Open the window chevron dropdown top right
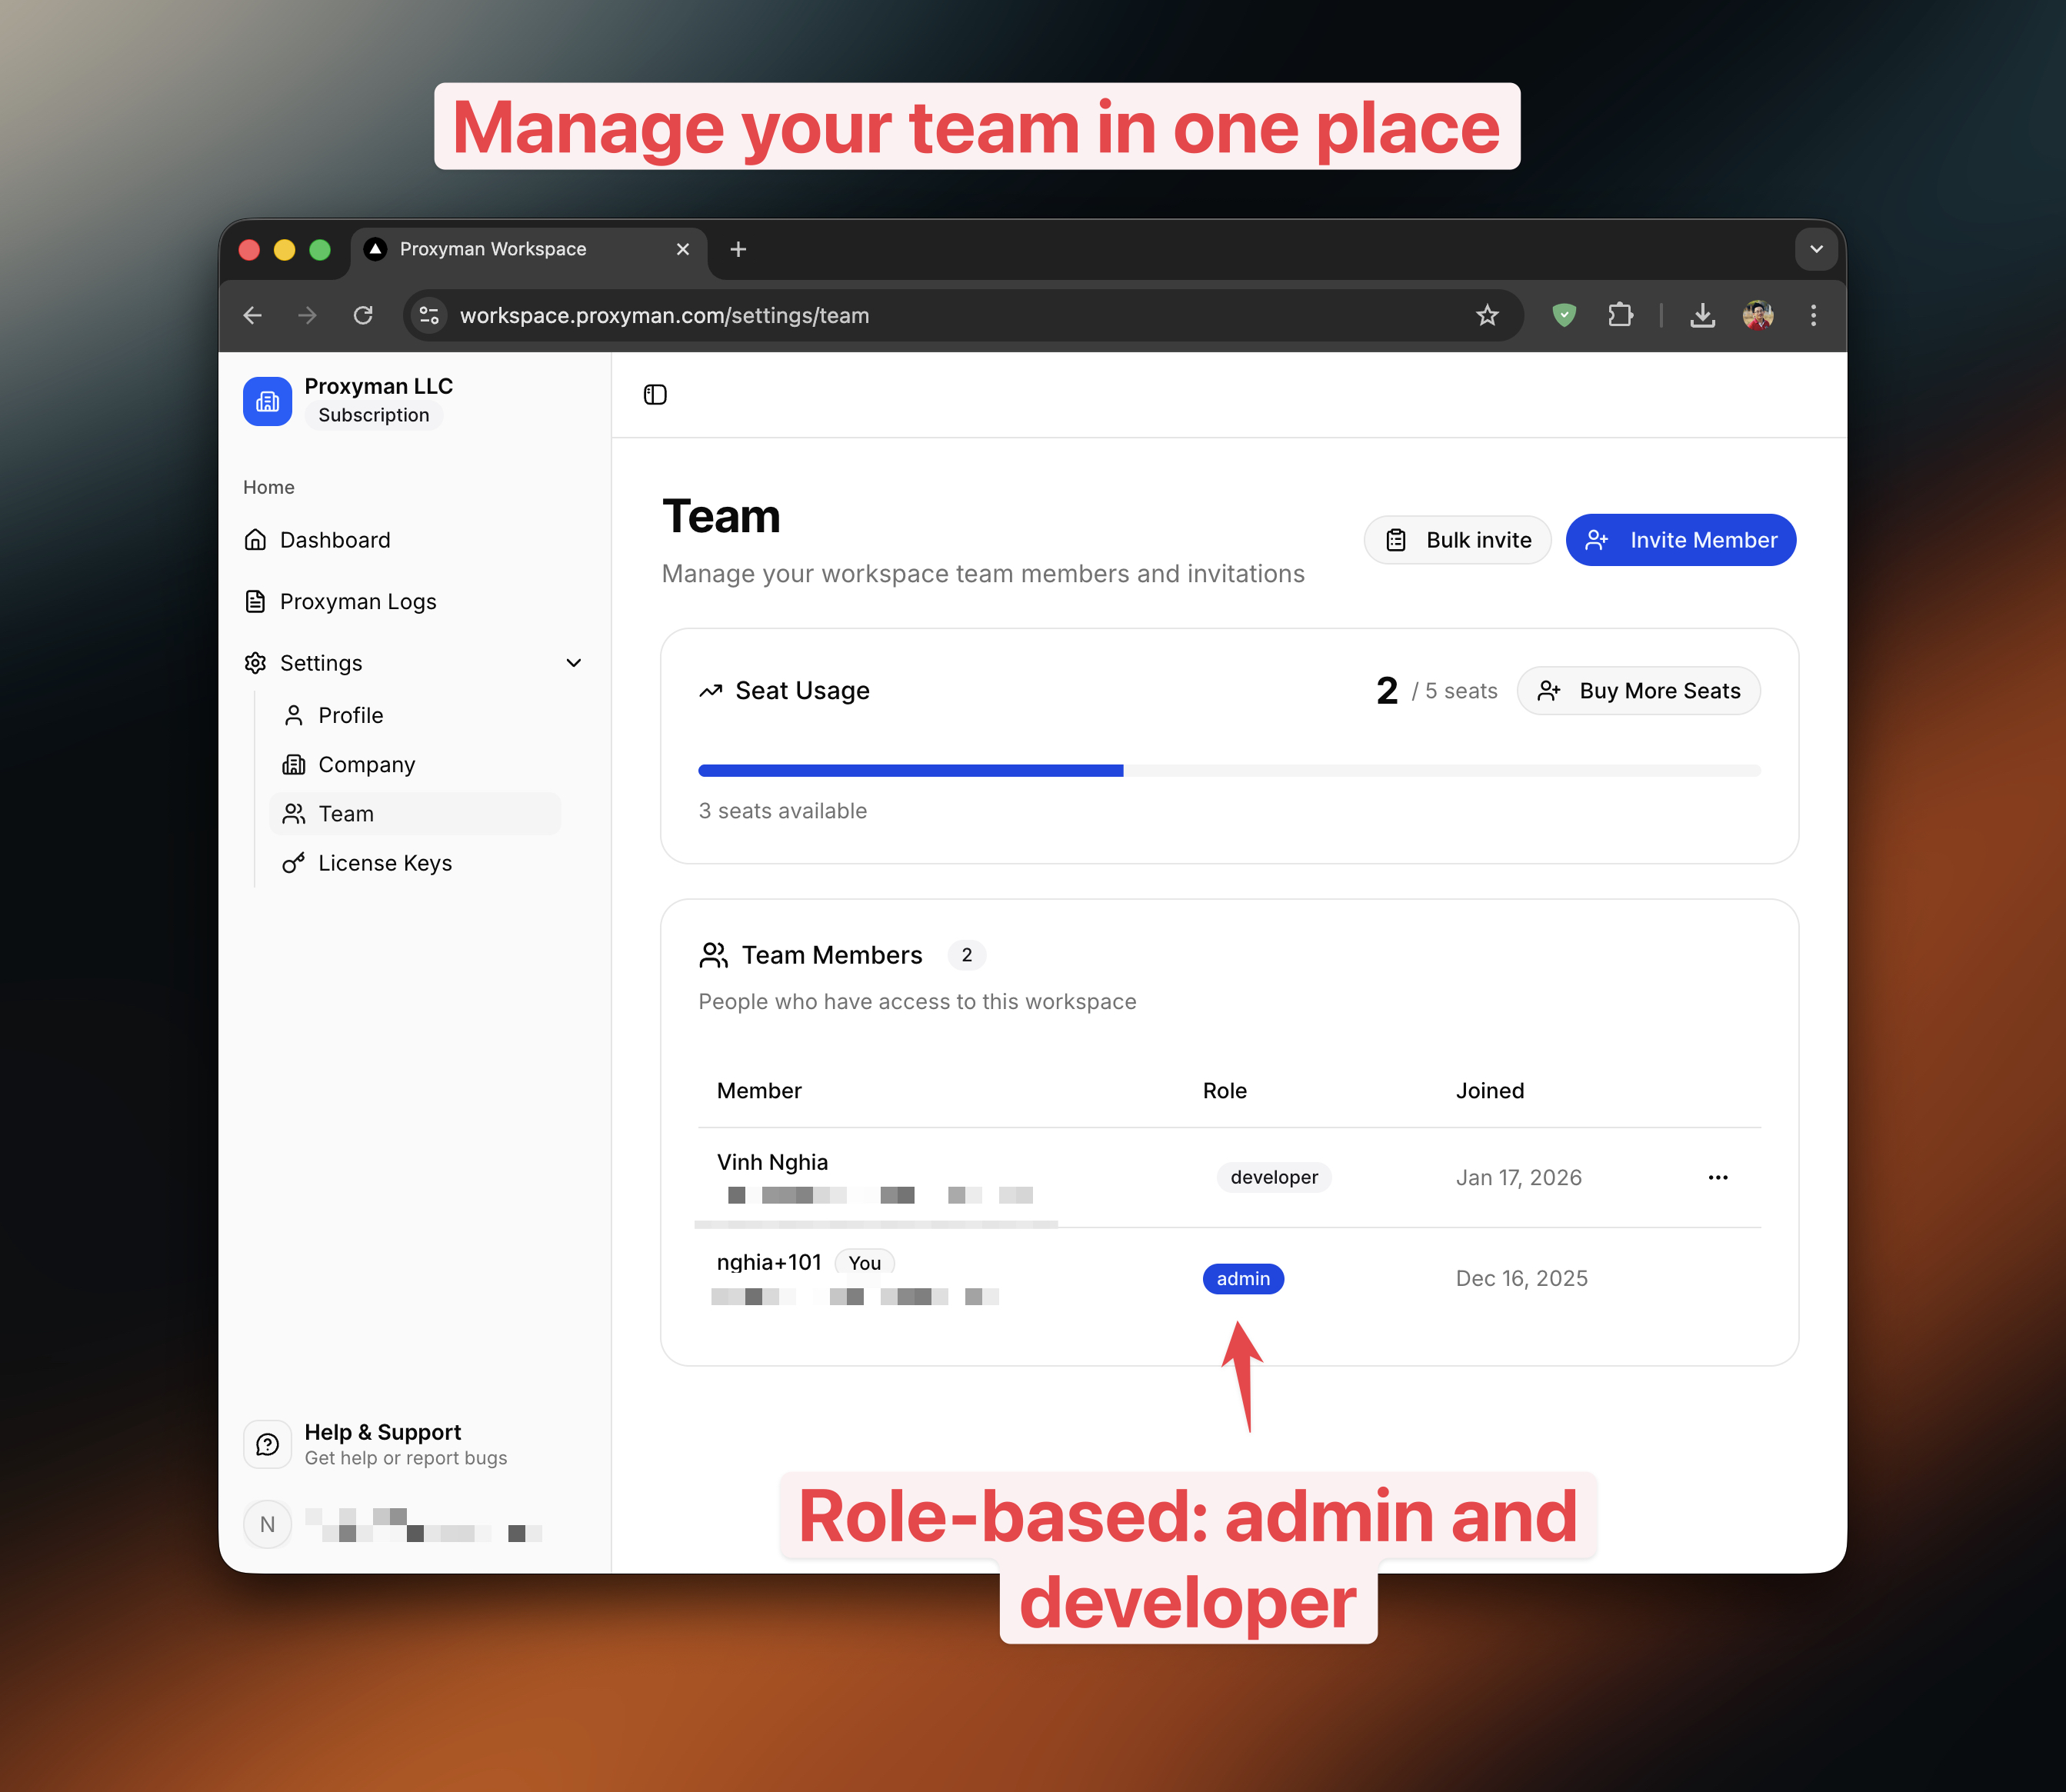2066x1792 pixels. tap(1816, 249)
